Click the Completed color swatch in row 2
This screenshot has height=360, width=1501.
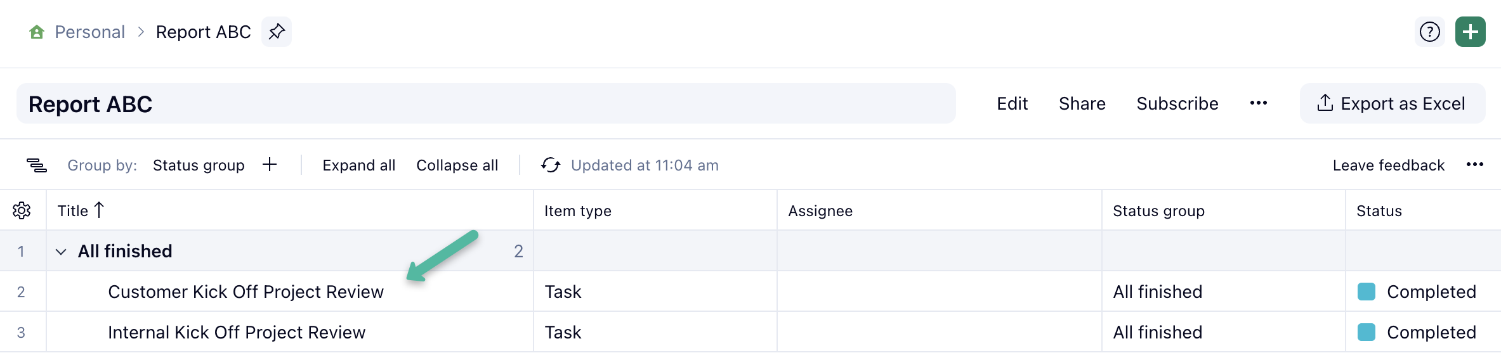point(1366,292)
